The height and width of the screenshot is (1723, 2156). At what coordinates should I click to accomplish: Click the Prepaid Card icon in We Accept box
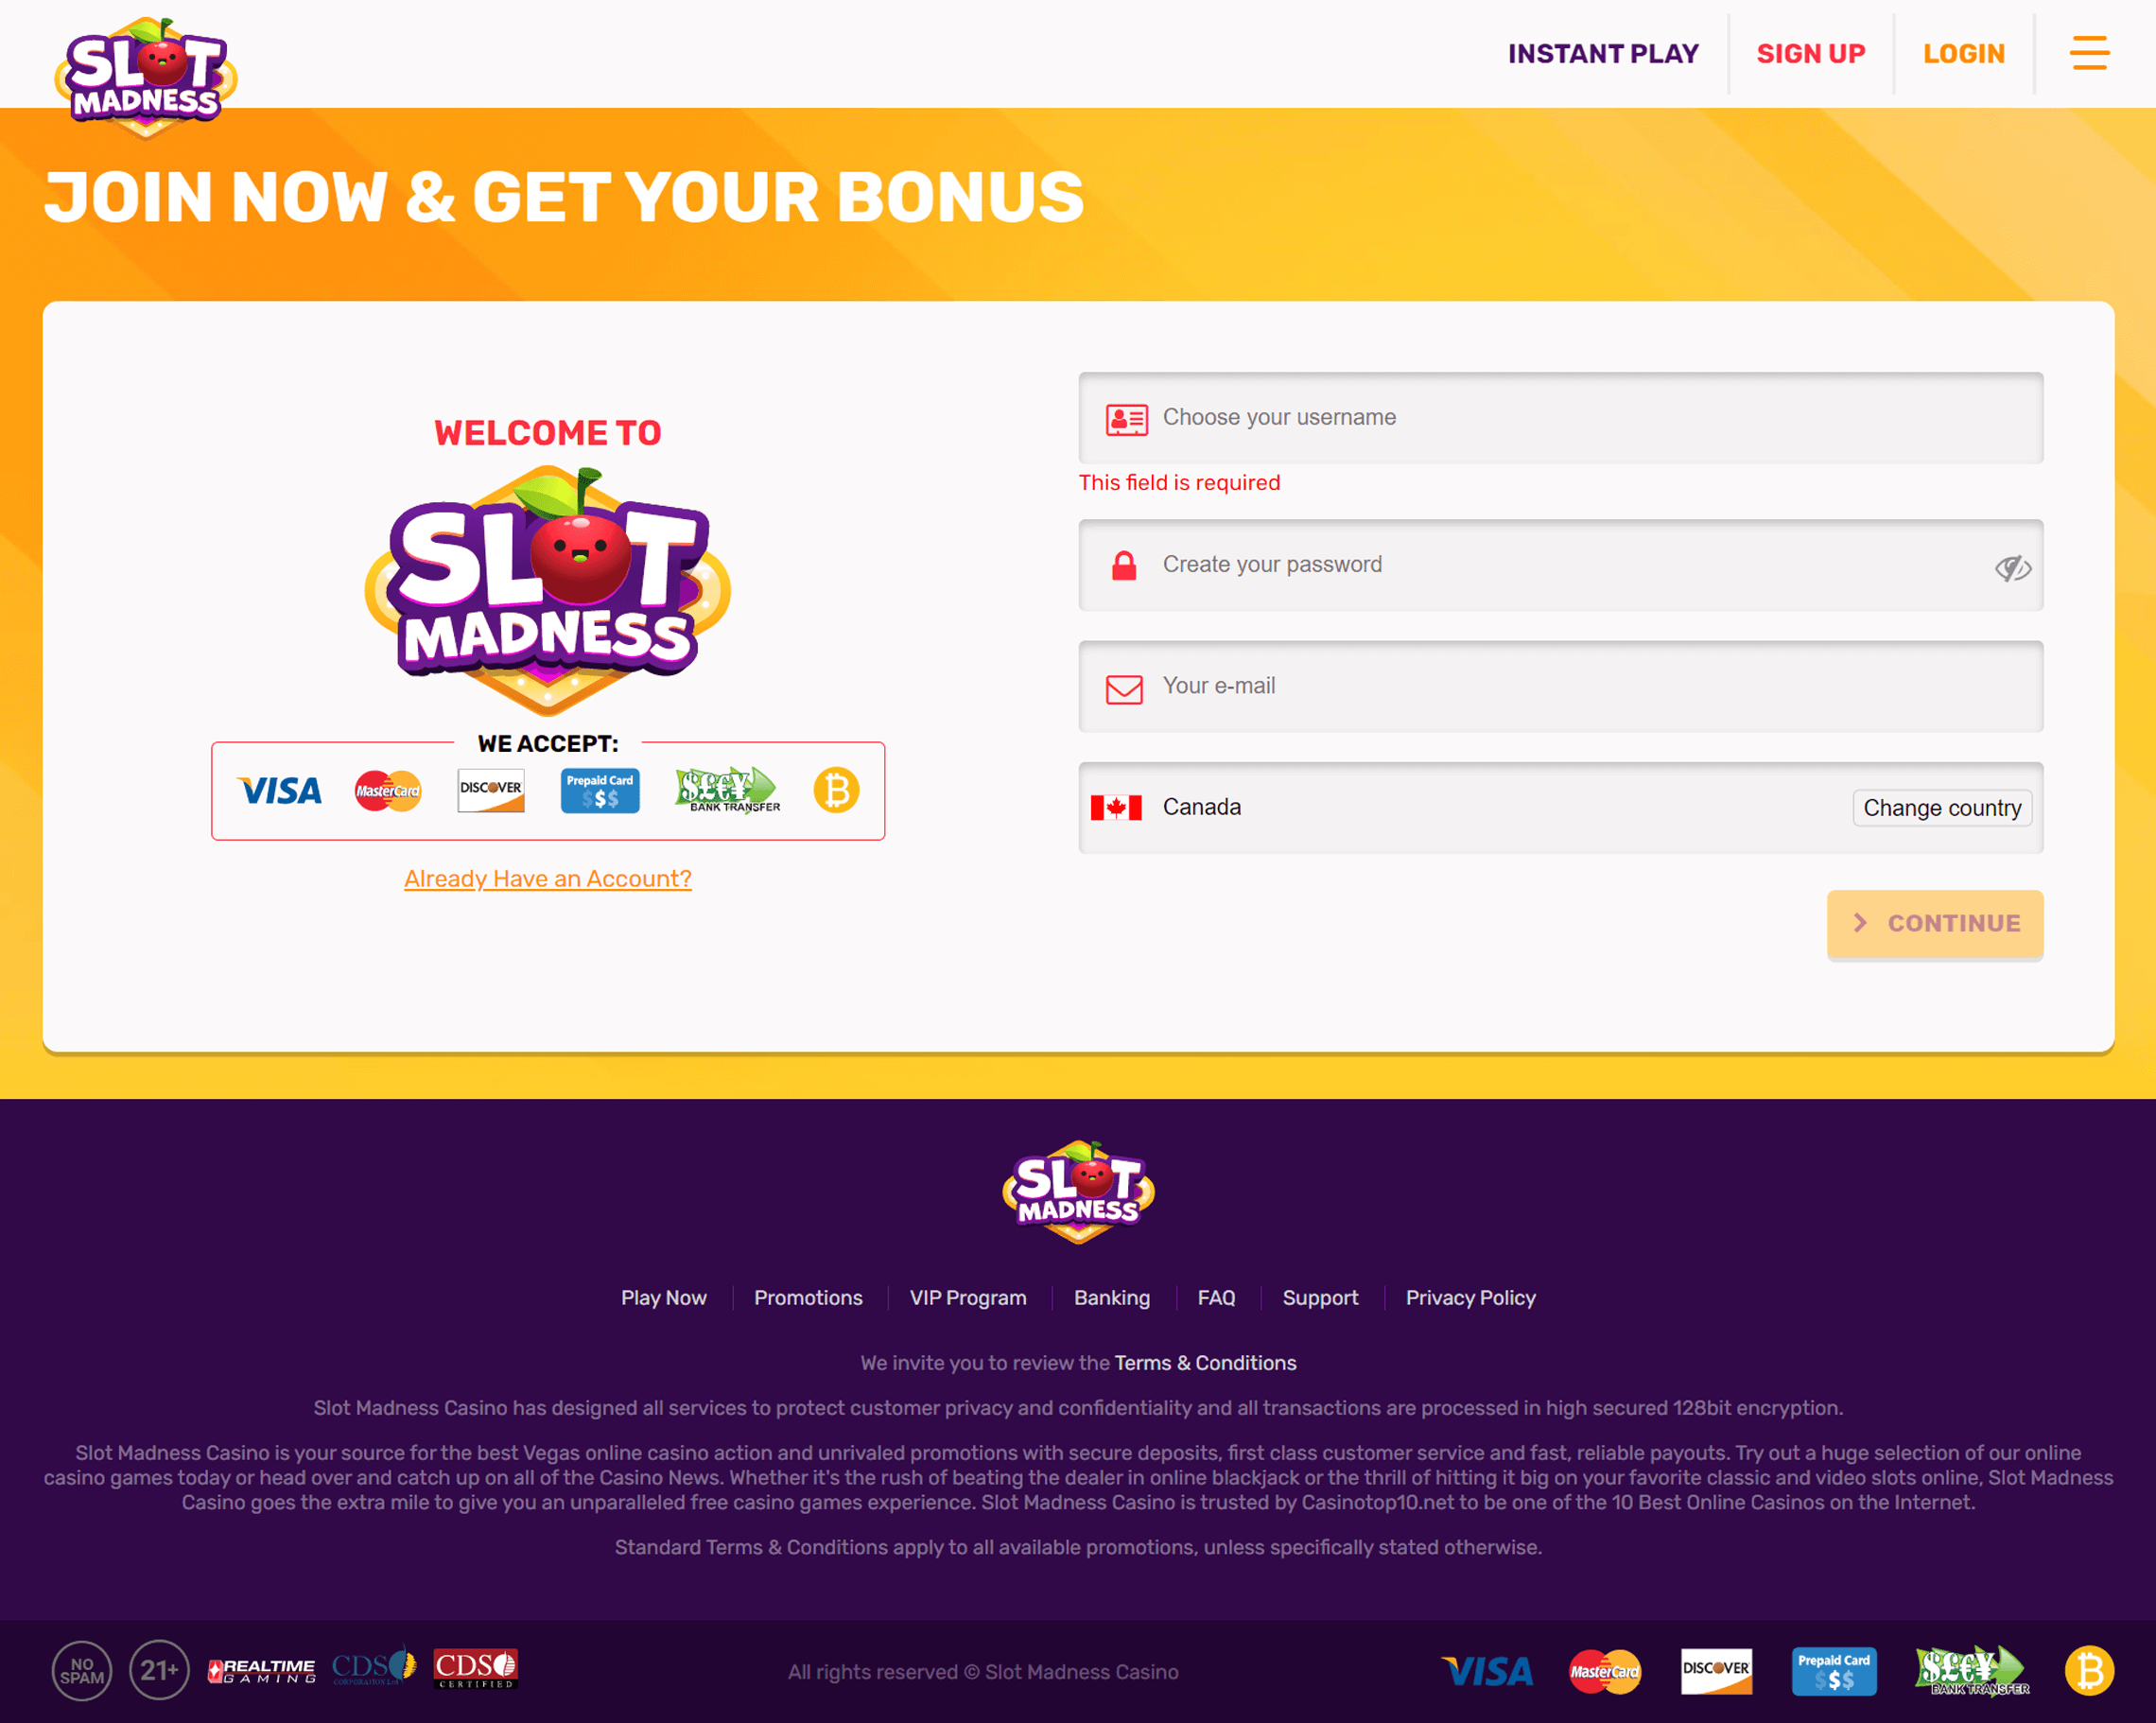point(600,791)
